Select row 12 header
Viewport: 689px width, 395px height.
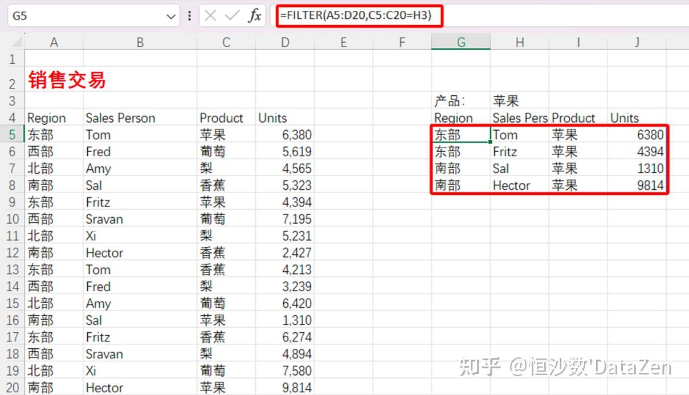click(13, 253)
